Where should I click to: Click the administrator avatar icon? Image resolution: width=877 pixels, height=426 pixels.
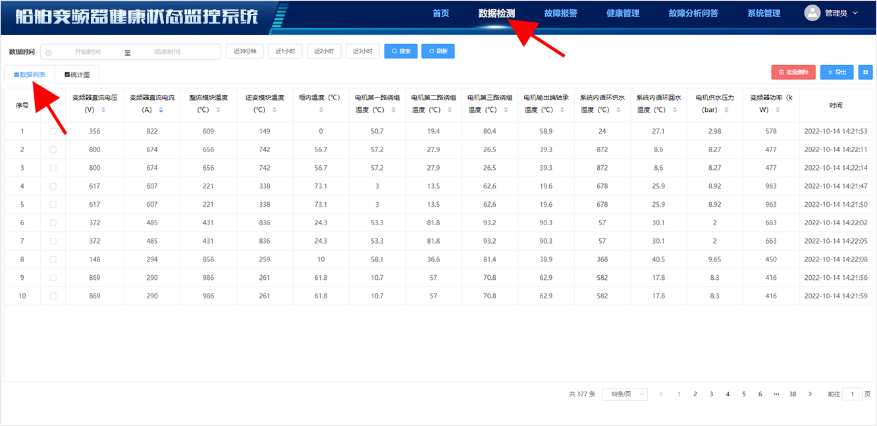pos(812,13)
